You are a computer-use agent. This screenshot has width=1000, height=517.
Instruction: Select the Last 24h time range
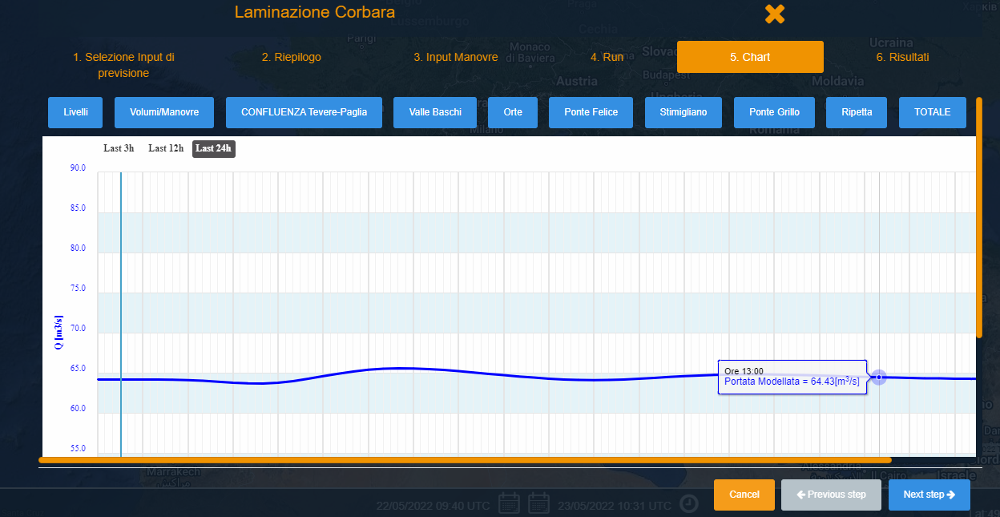[x=214, y=148]
